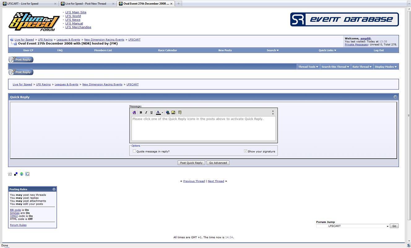
Task: Open the LFS News link
Action: tap(73, 20)
